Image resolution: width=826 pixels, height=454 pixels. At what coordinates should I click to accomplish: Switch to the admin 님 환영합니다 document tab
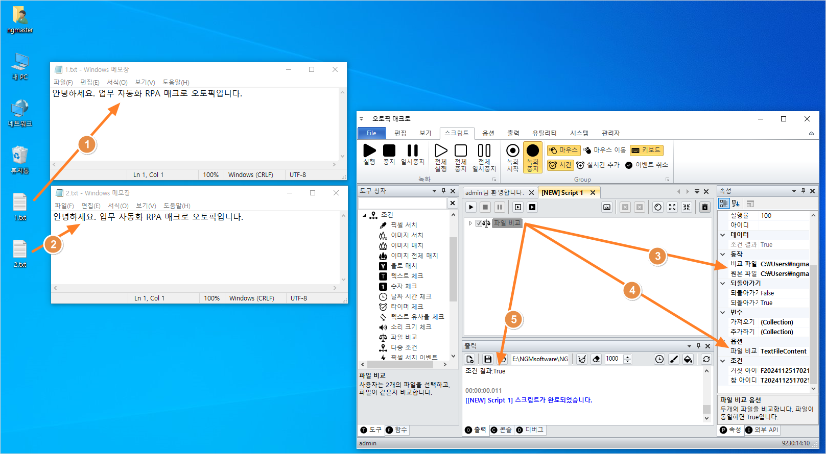tap(494, 192)
